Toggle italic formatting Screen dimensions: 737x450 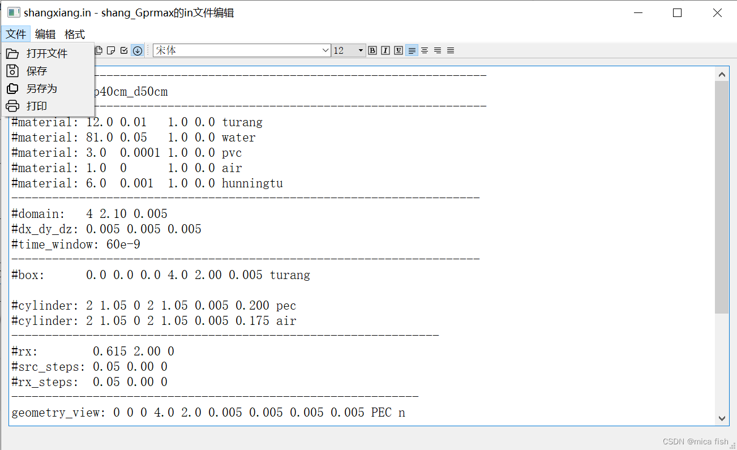(385, 50)
